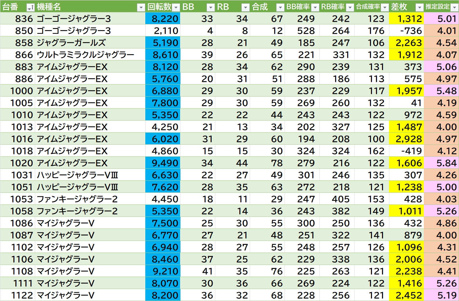Screen dimensions: 459x301
Task: Select RB cell showing 44
Action: 232,163
